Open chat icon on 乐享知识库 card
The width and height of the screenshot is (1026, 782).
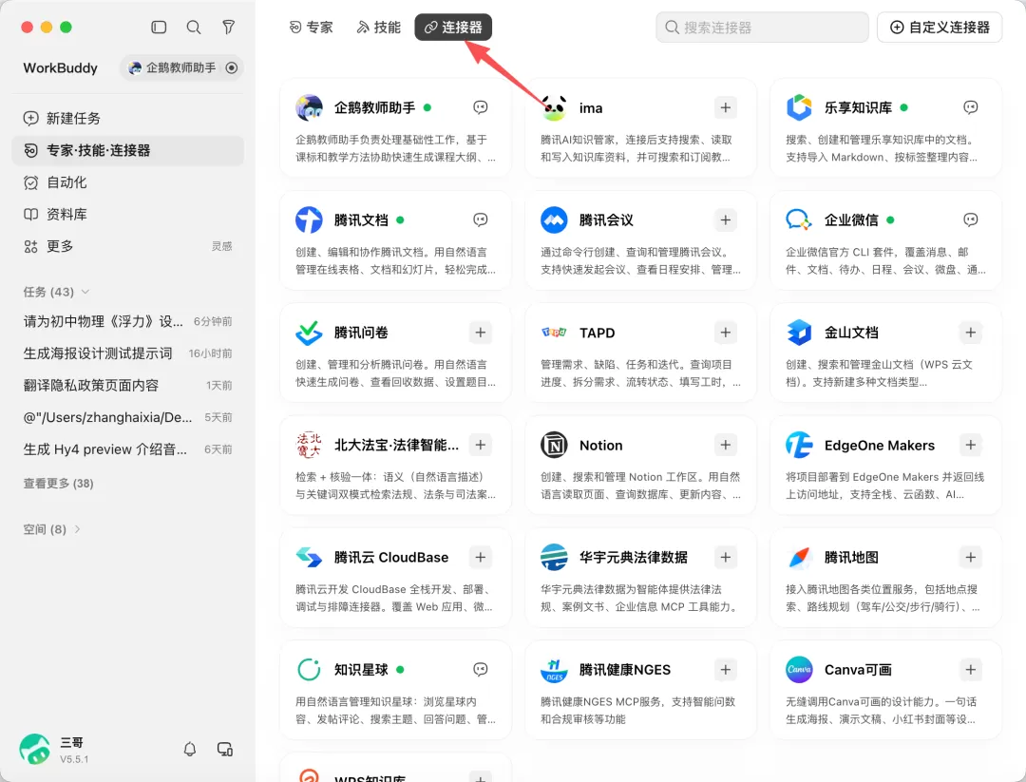coord(970,107)
